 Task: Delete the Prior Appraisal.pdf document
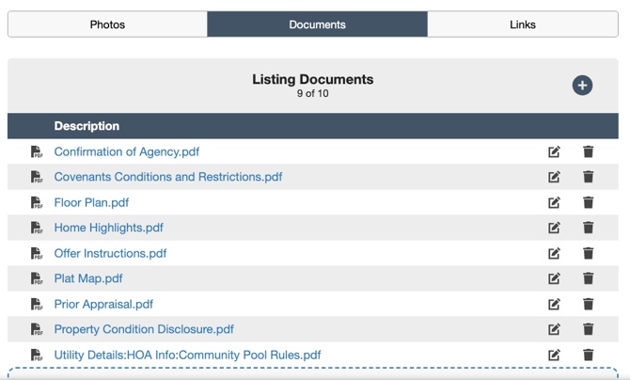pyautogui.click(x=588, y=304)
